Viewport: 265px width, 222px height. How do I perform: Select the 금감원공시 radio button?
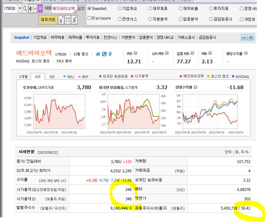[211, 19]
